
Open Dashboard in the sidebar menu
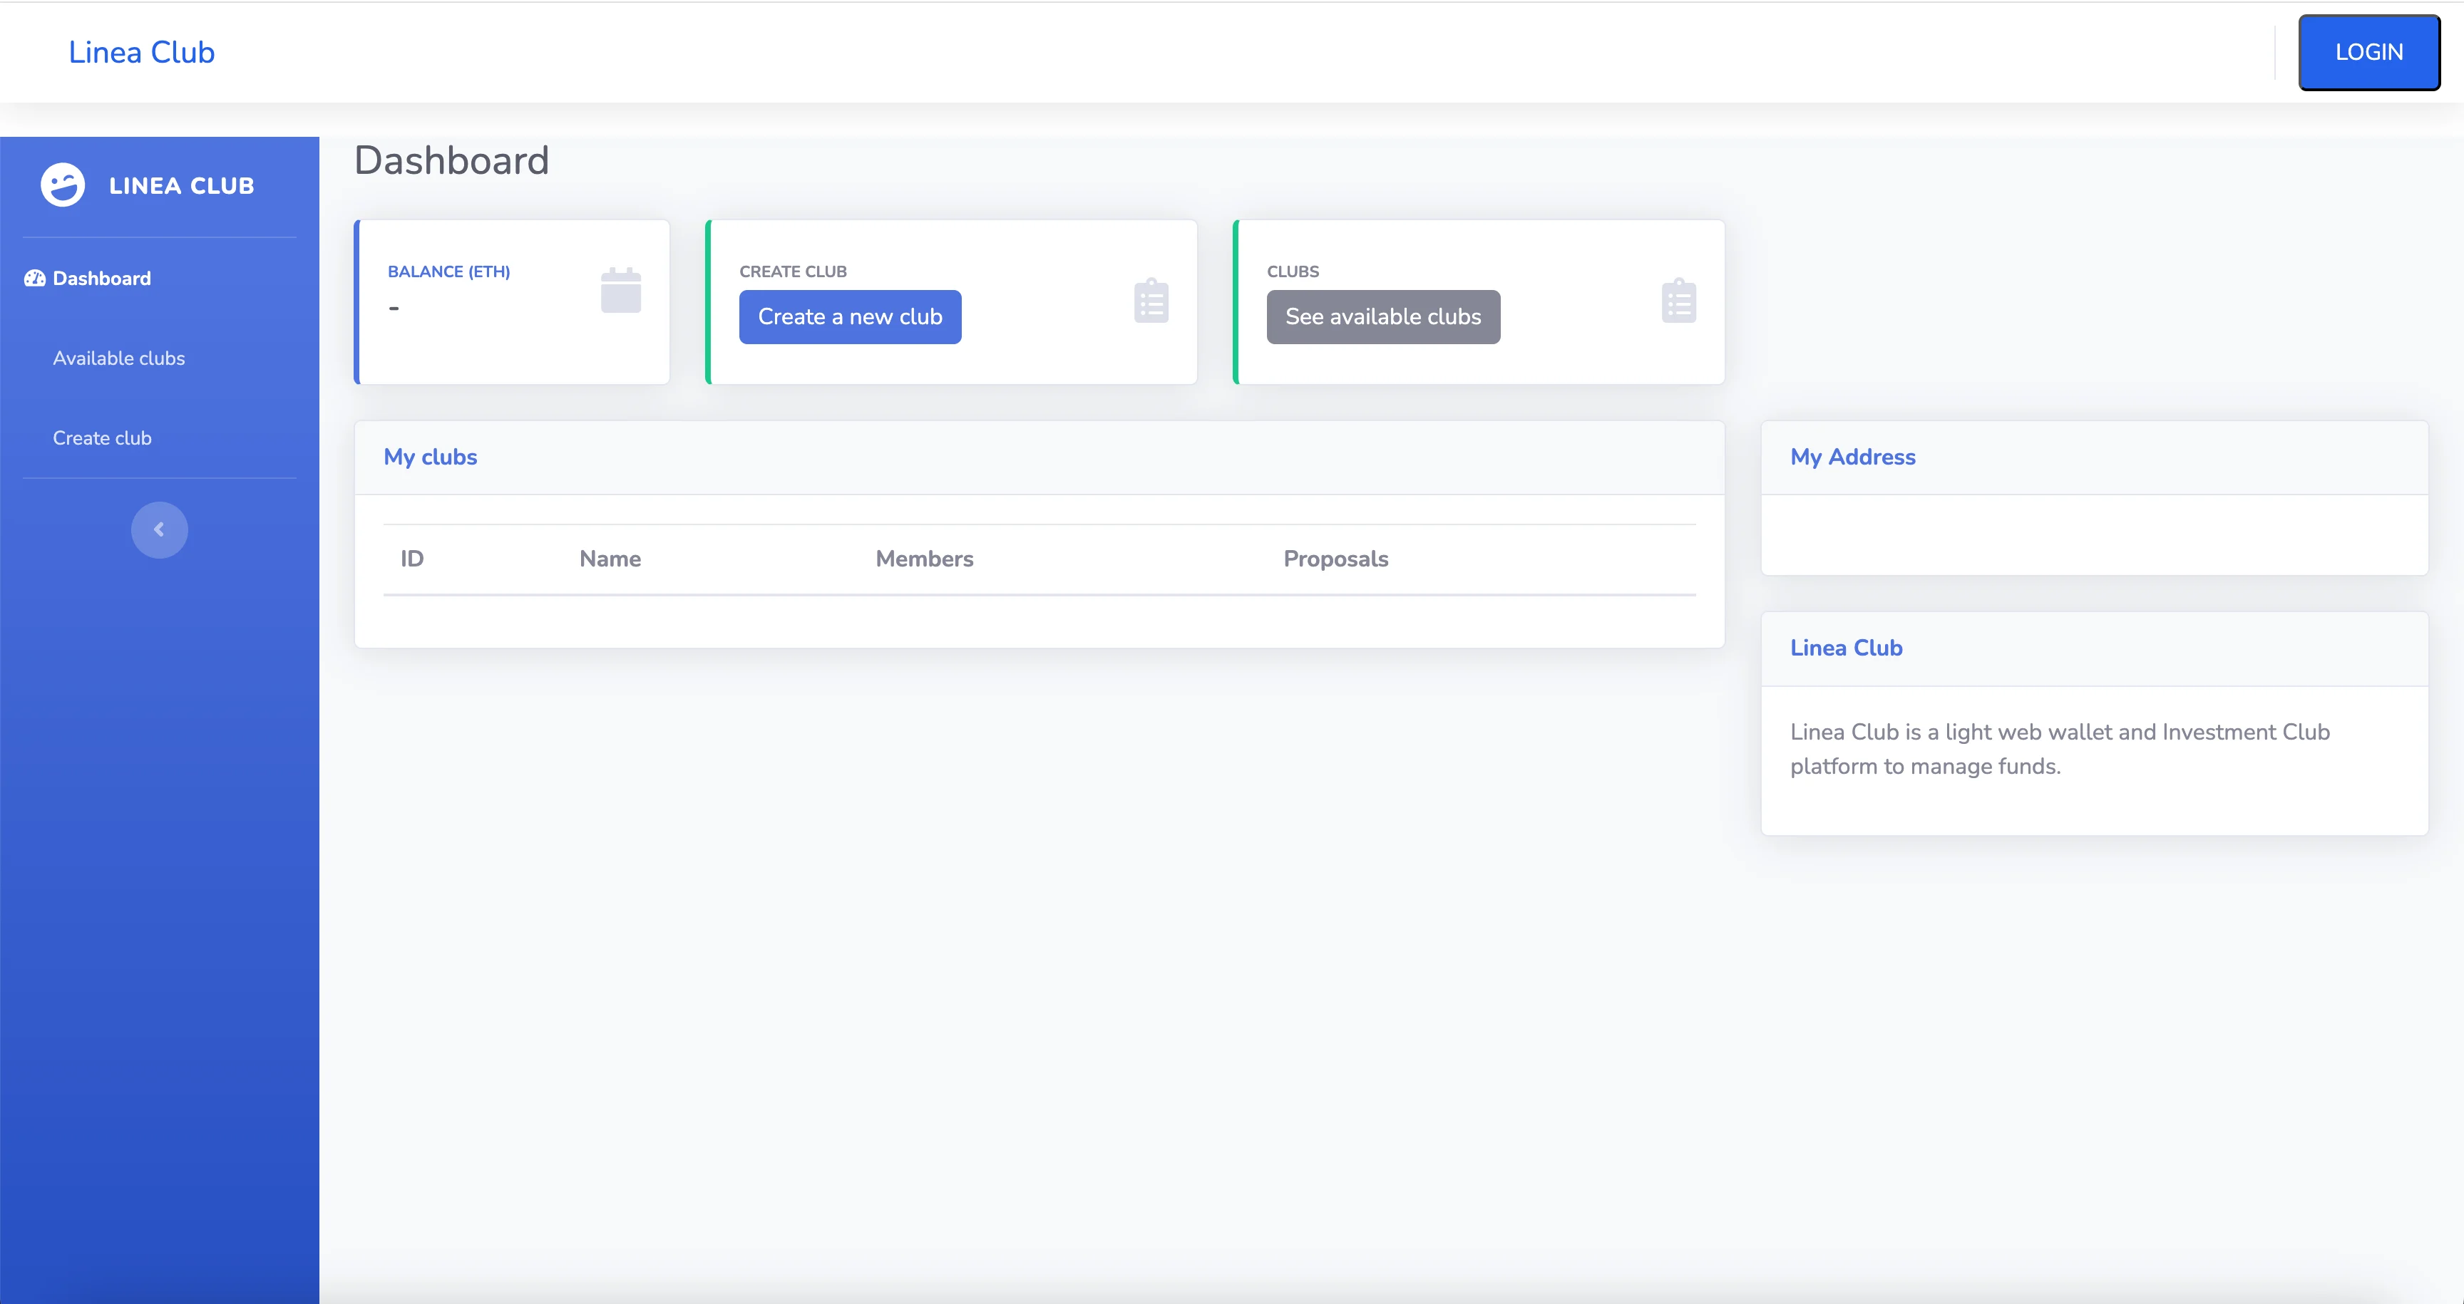click(x=101, y=278)
